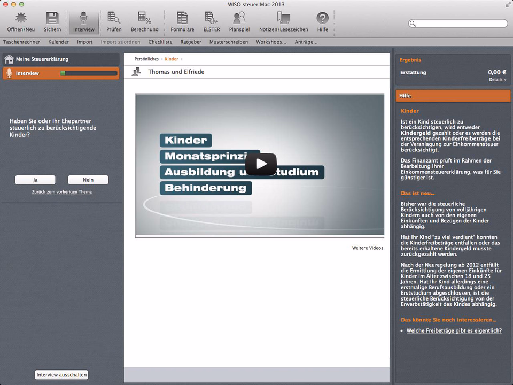Screen dimensions: 513x385
Task: Click the Erstattung amount 0,00 €
Action: [497, 72]
